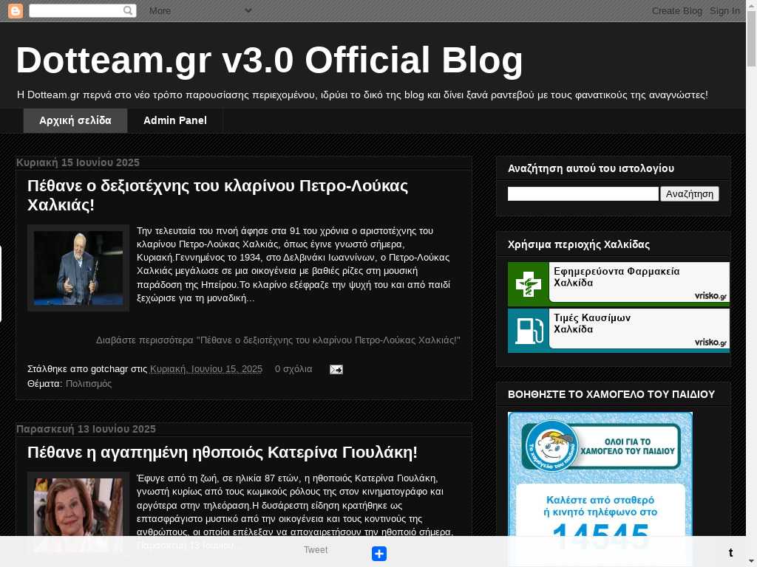Open the Αρχική σελίδα tab
This screenshot has width=757, height=567.
(x=75, y=120)
